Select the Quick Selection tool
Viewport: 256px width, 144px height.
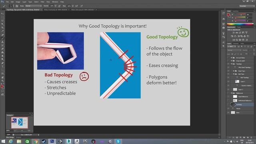2,24
